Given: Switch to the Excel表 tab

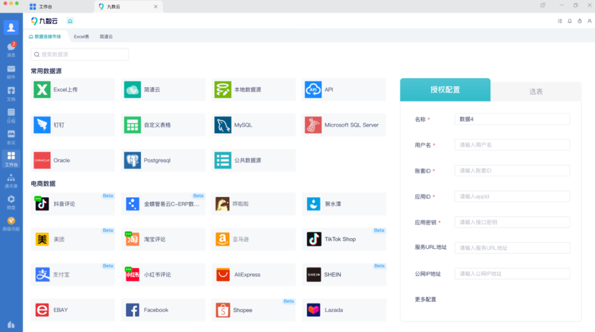Looking at the screenshot, I should coord(81,36).
